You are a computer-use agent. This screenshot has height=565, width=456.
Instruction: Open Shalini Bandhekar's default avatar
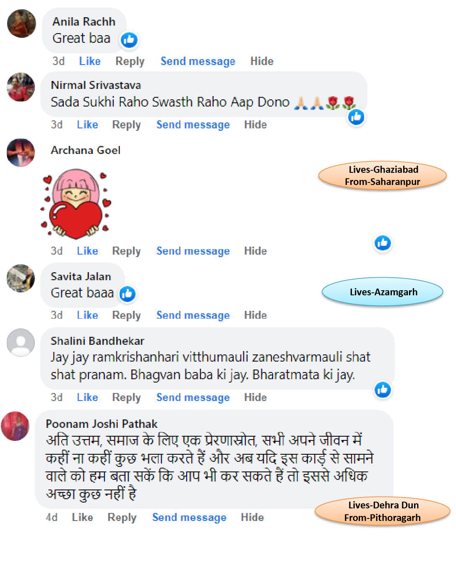tap(21, 343)
